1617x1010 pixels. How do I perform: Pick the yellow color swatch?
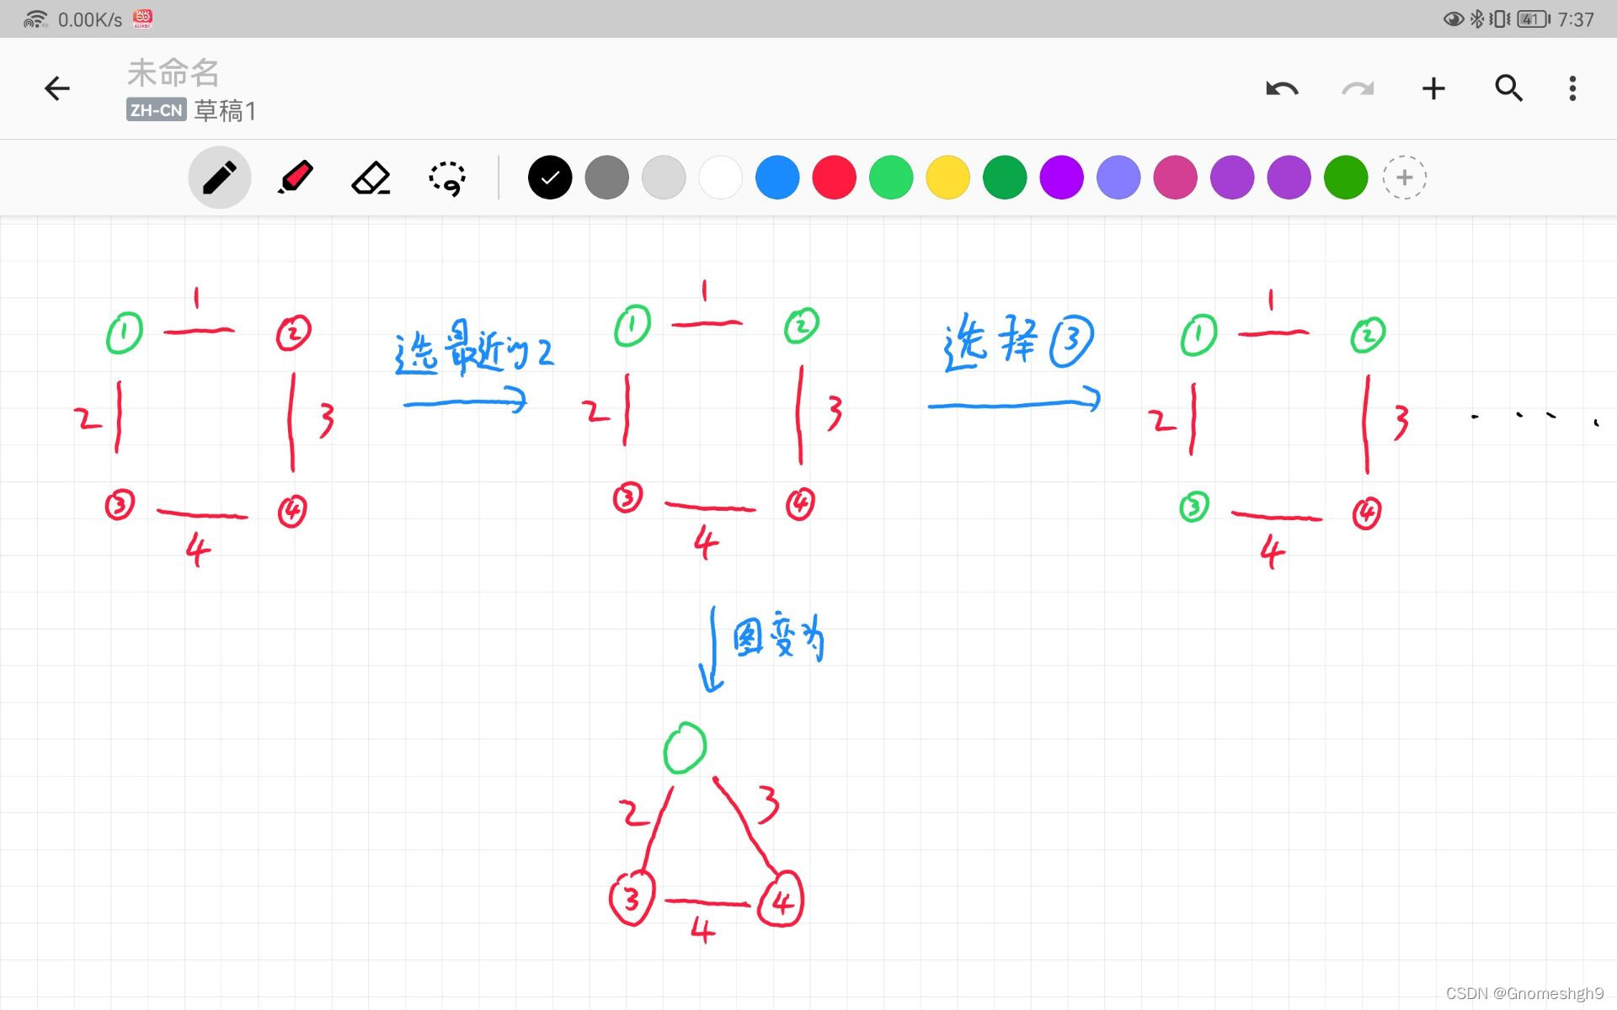pos(948,178)
